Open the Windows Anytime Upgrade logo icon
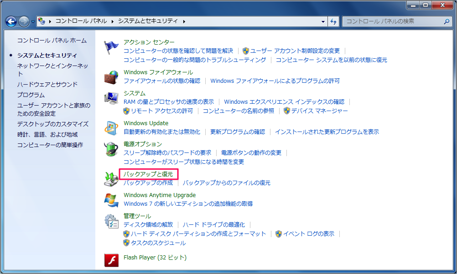The width and height of the screenshot is (457, 274). [x=111, y=200]
